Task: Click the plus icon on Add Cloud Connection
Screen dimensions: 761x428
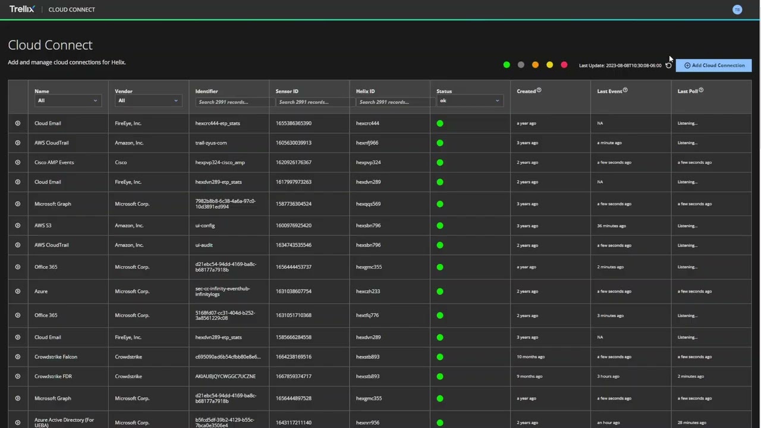Action: 687,65
